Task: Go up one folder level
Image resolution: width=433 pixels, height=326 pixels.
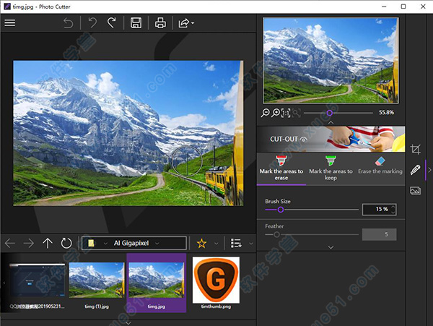Action: pyautogui.click(x=47, y=243)
